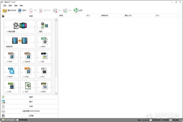The width and height of the screenshot is (183, 122).
Task: Select the 视频合并 video joiner tile
Action: click(x=19, y=42)
